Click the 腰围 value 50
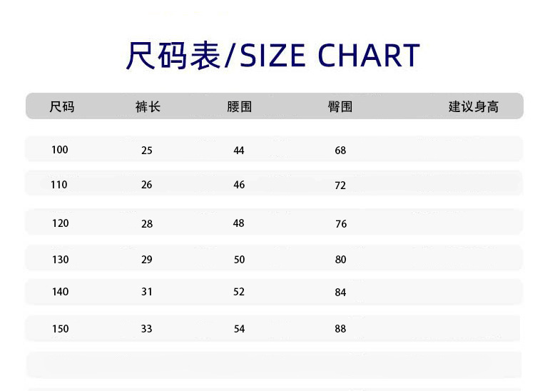535x391 pixels. (x=239, y=260)
